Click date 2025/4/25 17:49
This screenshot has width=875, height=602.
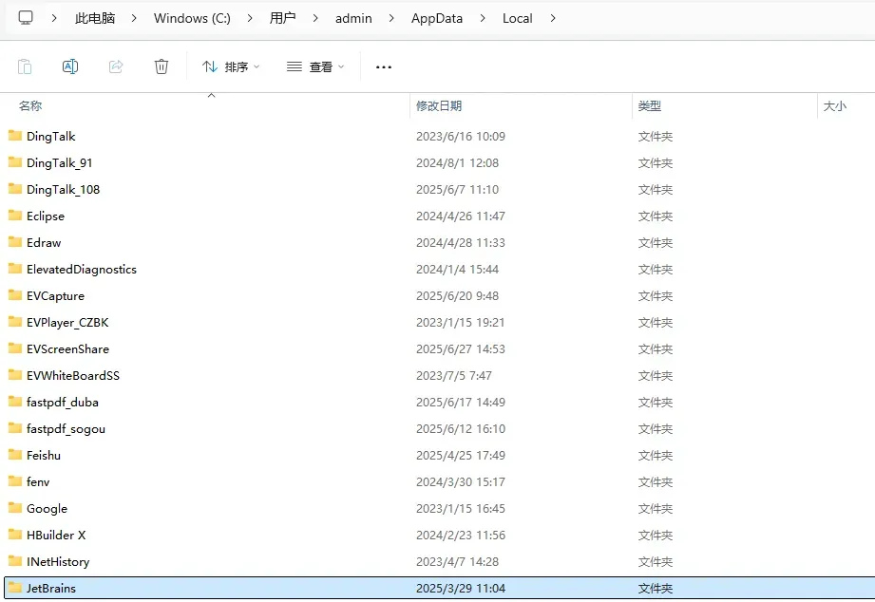point(461,455)
